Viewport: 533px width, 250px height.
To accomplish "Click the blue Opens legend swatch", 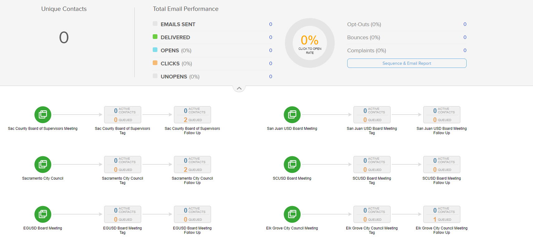I will pyautogui.click(x=155, y=50).
